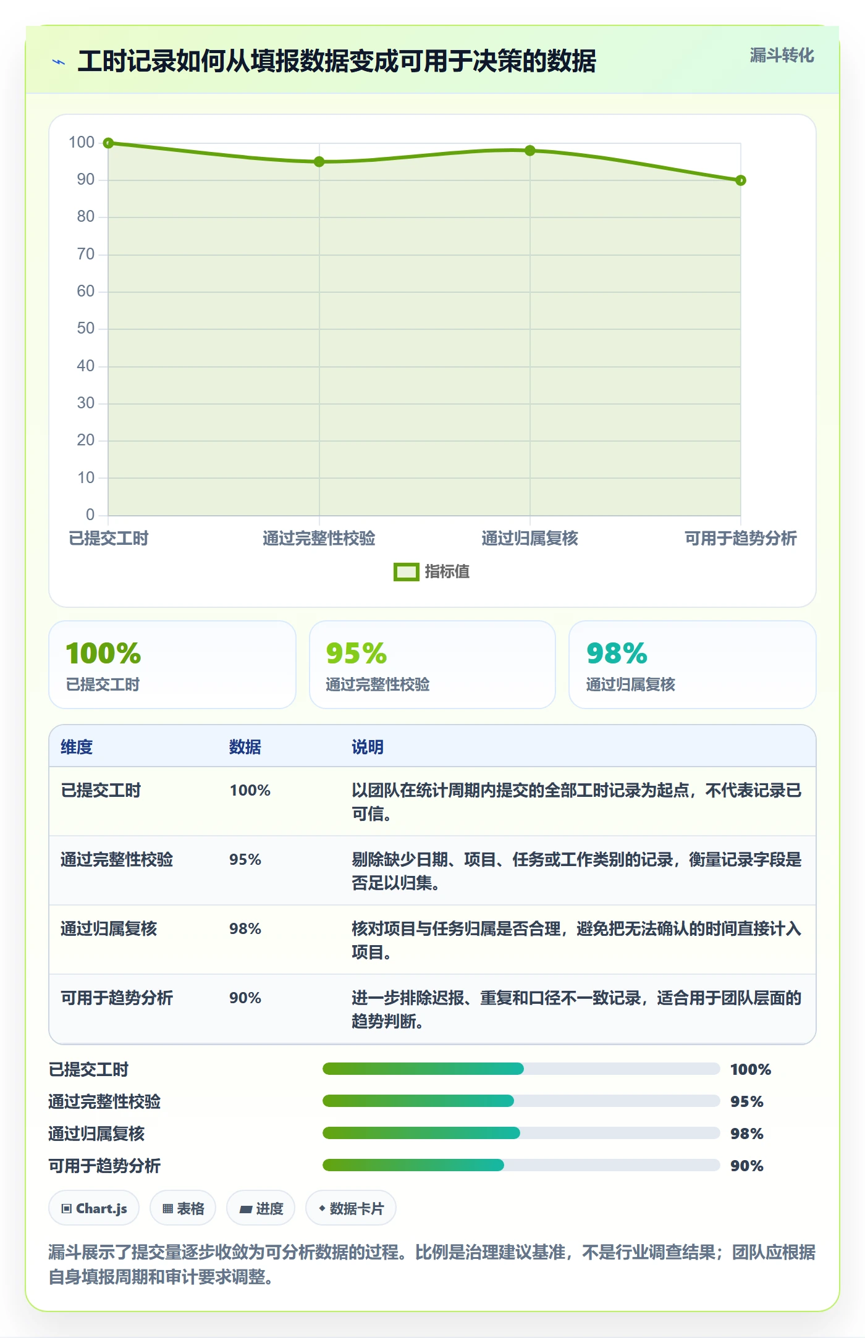The image size is (865, 1338).
Task: Click the 数据卡片 chip
Action: (351, 1208)
